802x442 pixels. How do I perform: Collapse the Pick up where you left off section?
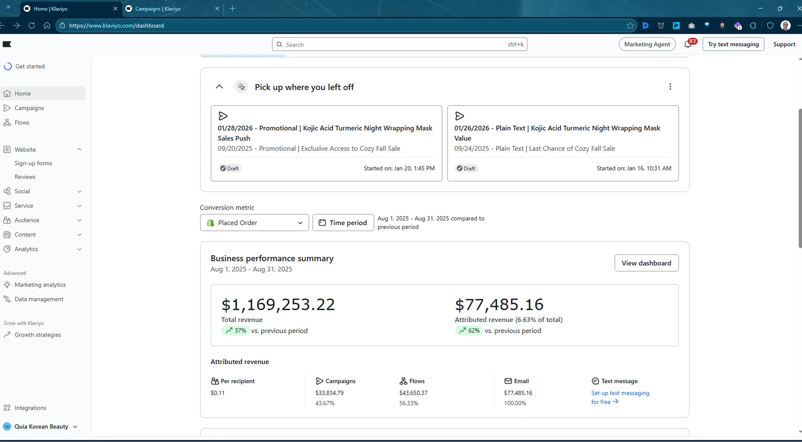(219, 87)
